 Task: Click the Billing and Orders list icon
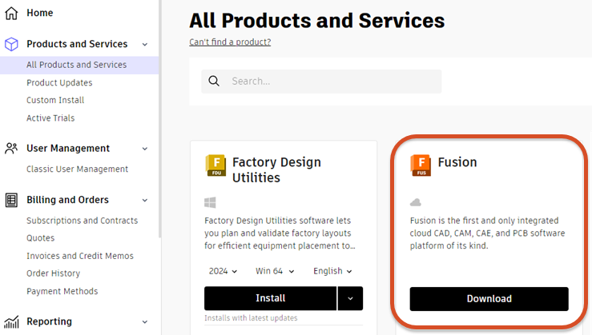(11, 200)
